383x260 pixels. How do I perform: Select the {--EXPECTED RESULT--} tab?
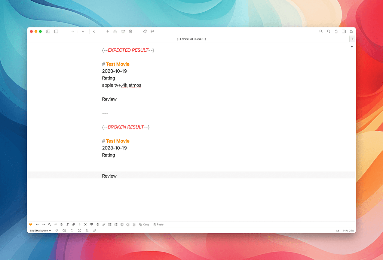tap(191, 39)
